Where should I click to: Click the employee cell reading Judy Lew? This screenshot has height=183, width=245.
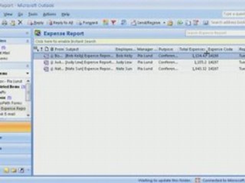point(124,62)
